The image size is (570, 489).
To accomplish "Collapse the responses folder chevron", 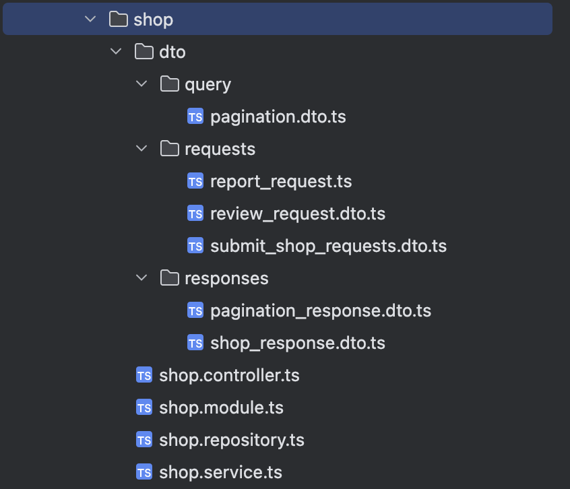I will [x=141, y=278].
